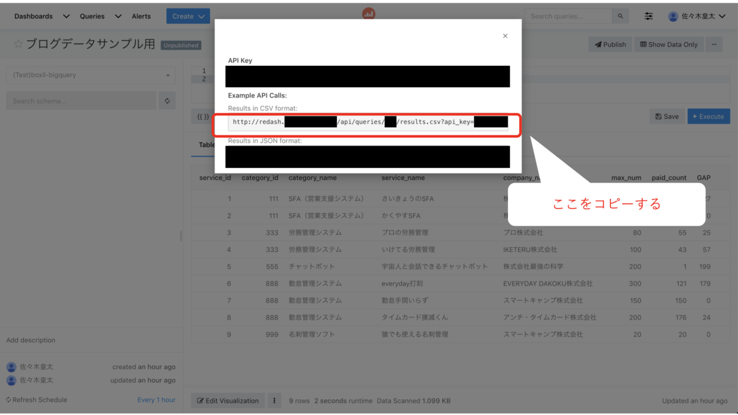Click the cell チャットボット
The height and width of the screenshot is (415, 738).
[x=312, y=267]
